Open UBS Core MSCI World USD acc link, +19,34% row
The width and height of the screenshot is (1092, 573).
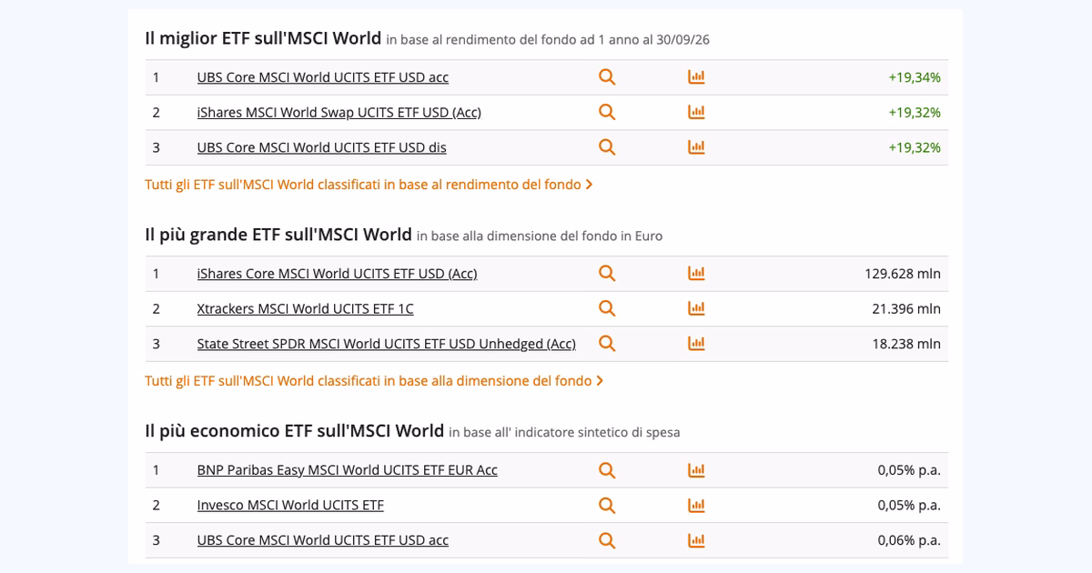coord(323,77)
